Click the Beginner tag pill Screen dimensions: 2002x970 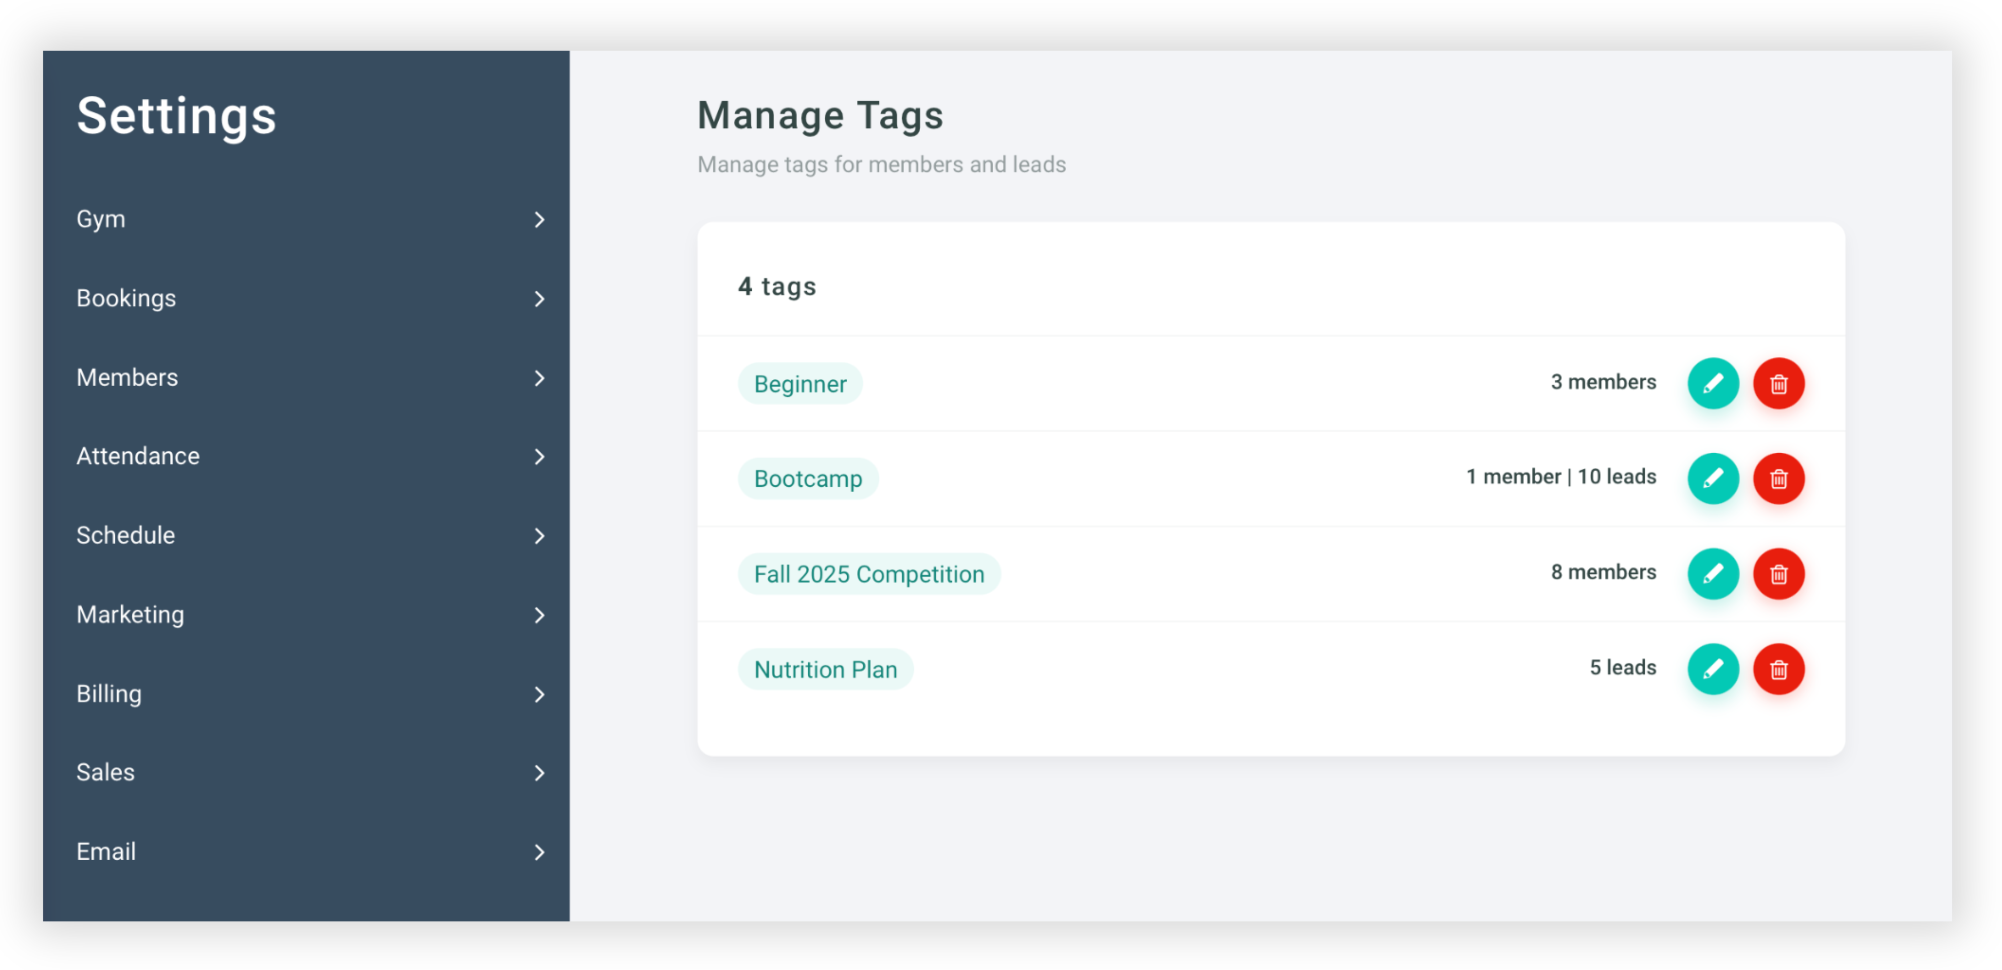click(x=800, y=384)
